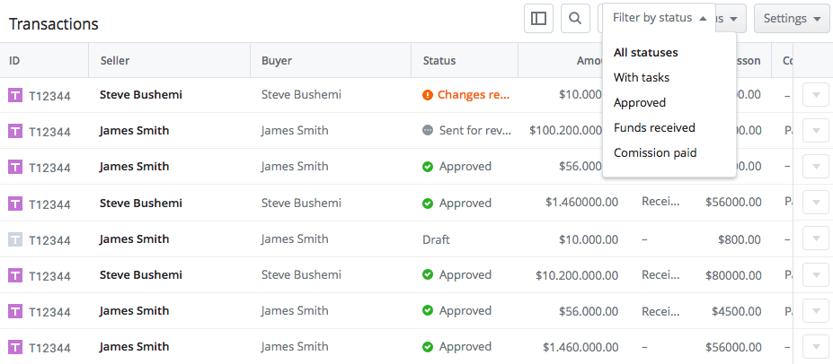Click the gray Sent for review status icon
This screenshot has width=833, height=364.
click(x=428, y=130)
